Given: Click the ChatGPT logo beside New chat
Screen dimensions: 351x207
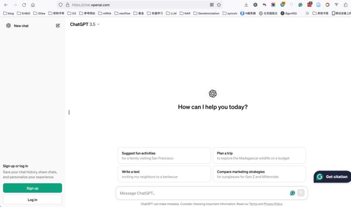Looking at the screenshot, I should pyautogui.click(x=9, y=26).
